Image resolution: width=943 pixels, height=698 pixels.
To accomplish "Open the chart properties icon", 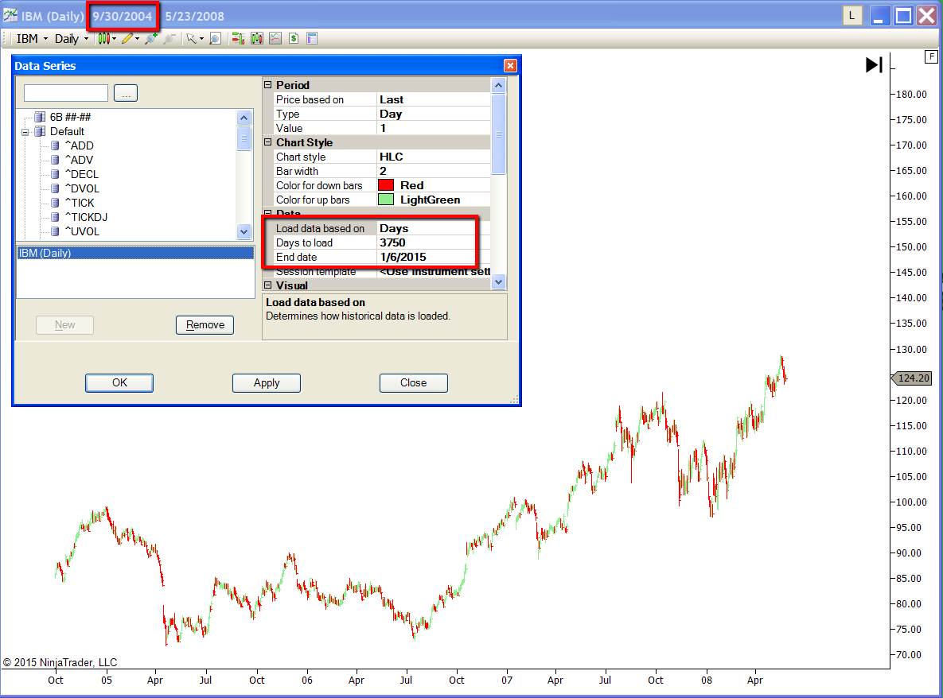I will pos(311,38).
